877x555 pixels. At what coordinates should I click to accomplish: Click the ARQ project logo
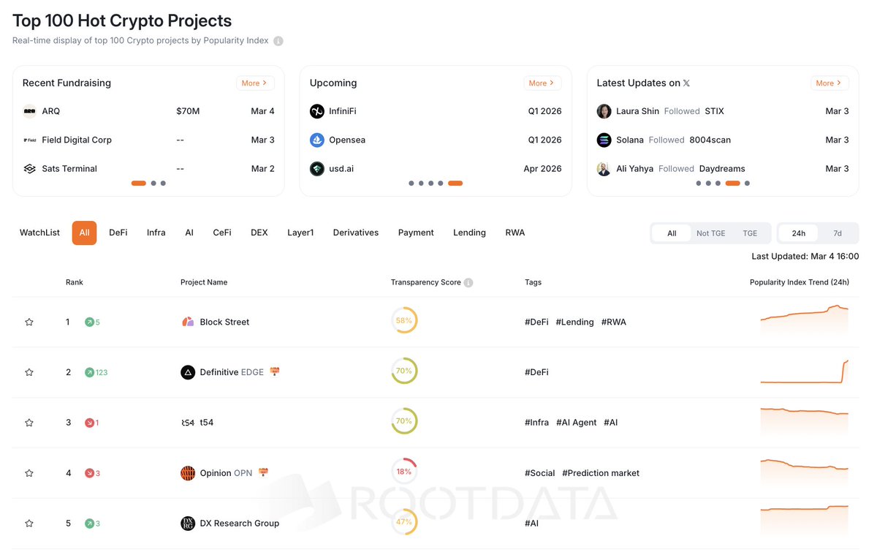click(x=30, y=111)
